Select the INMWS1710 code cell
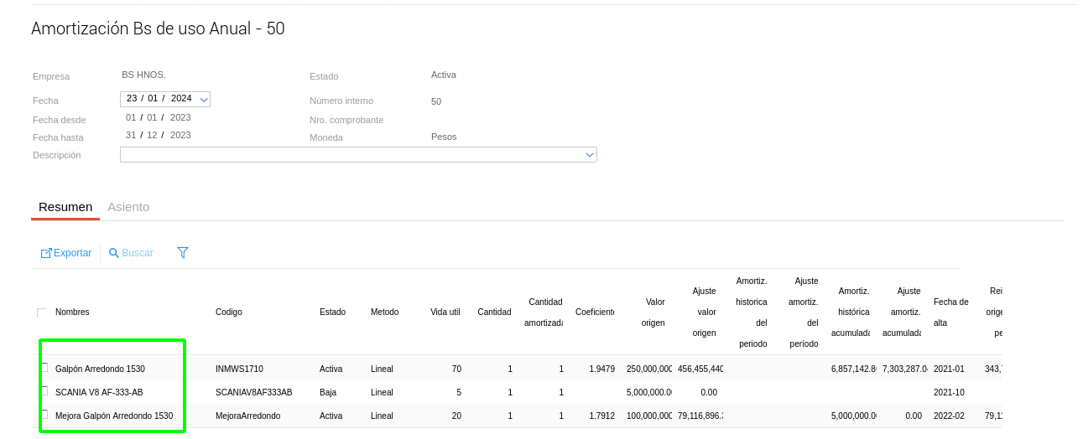Screen dimensions: 1083x439 pyautogui.click(x=239, y=369)
